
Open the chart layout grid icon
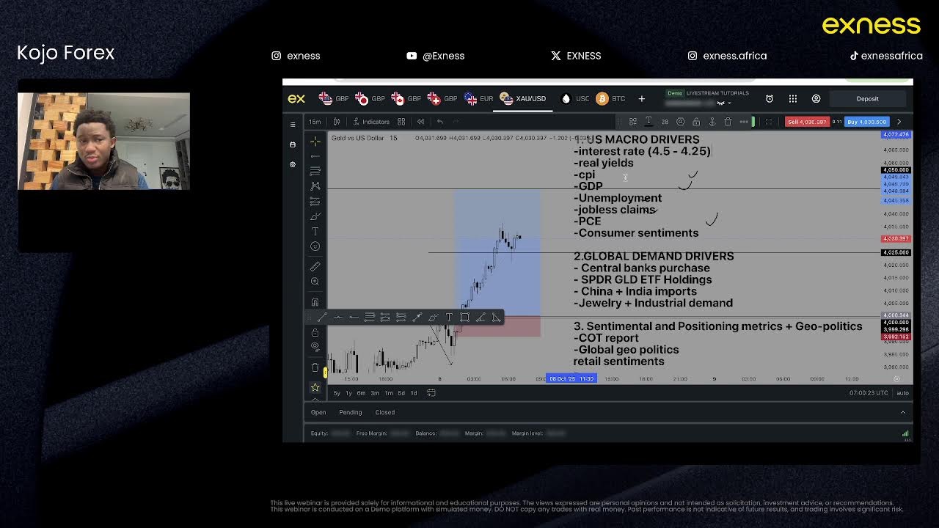401,122
